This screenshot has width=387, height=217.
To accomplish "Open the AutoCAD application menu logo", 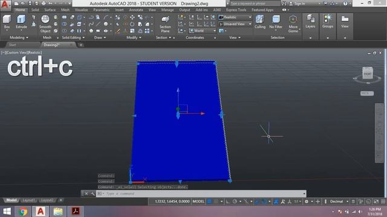I will tap(5, 5).
